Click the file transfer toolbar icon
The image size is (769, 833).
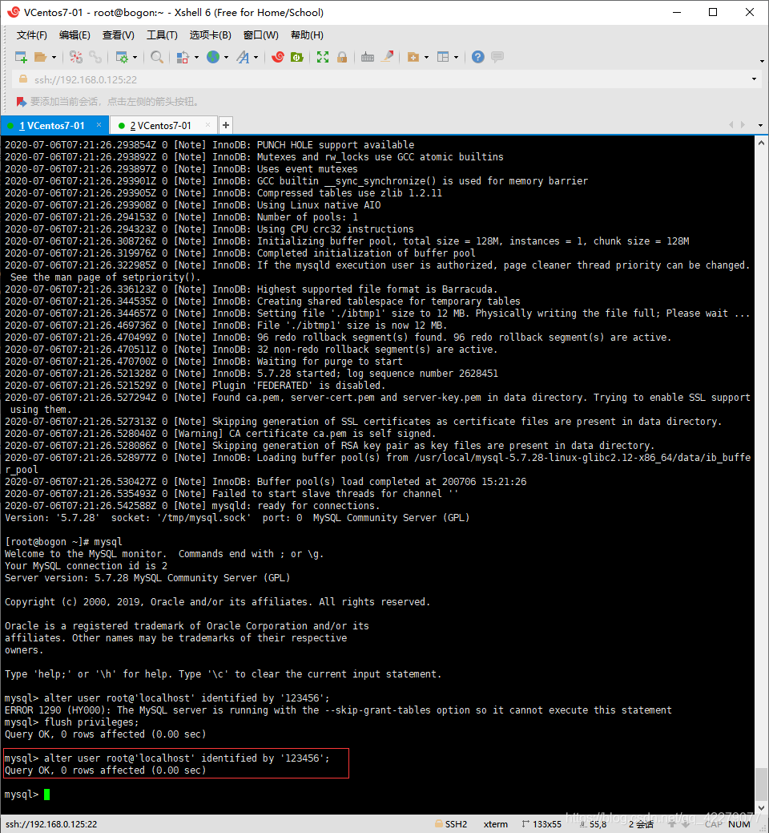tap(183, 57)
